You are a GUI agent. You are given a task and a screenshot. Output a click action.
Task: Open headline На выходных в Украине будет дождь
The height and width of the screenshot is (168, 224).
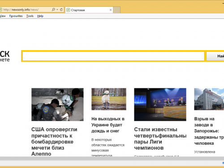[x=108, y=125]
